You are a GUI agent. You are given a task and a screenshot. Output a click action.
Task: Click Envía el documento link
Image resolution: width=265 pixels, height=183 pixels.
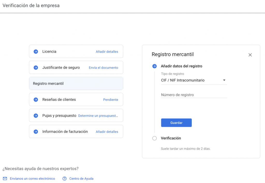(103, 68)
